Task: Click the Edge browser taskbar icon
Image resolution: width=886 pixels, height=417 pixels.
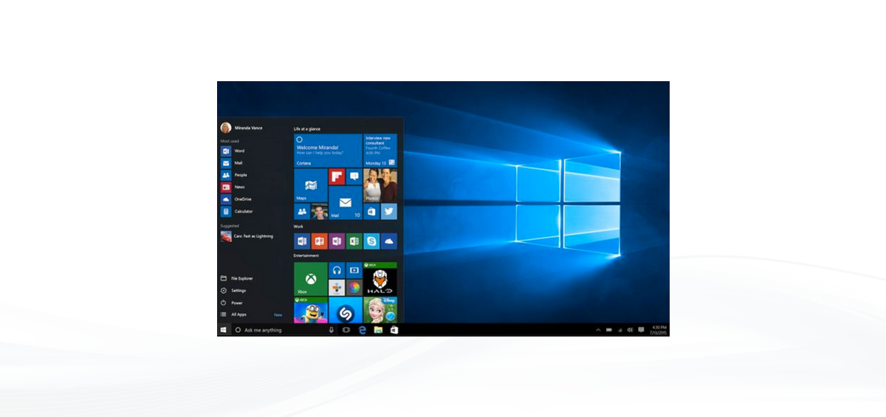Action: 362,330
